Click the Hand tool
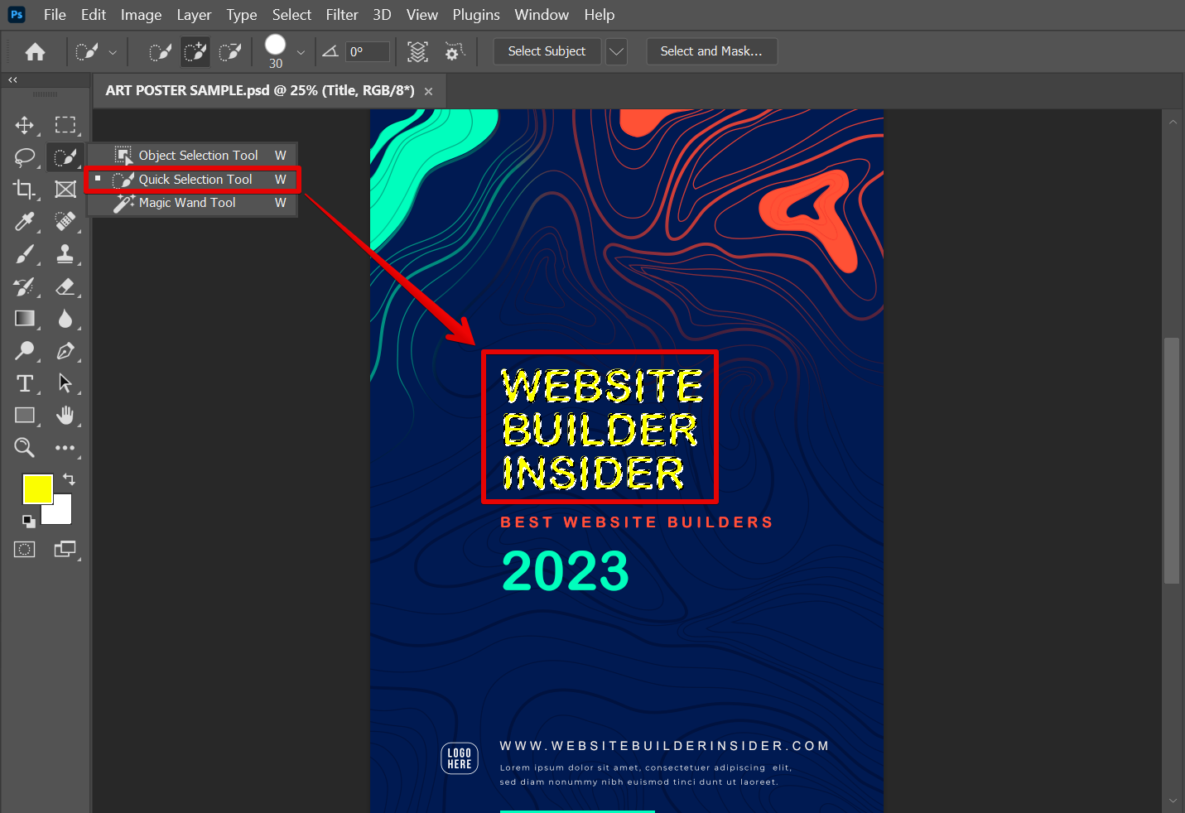 [65, 416]
